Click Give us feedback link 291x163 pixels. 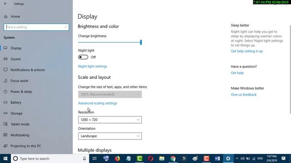point(244,95)
